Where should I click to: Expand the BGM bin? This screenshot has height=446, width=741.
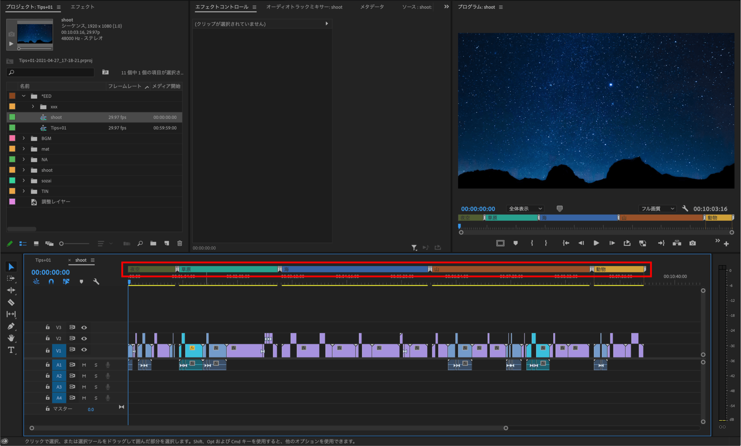24,138
